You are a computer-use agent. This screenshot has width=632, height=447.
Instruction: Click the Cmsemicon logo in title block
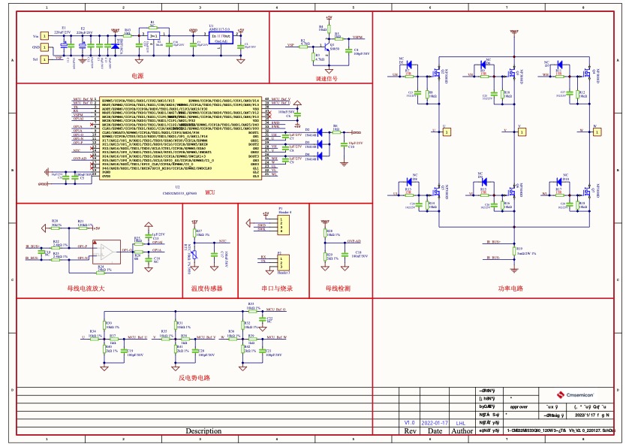click(x=575, y=394)
